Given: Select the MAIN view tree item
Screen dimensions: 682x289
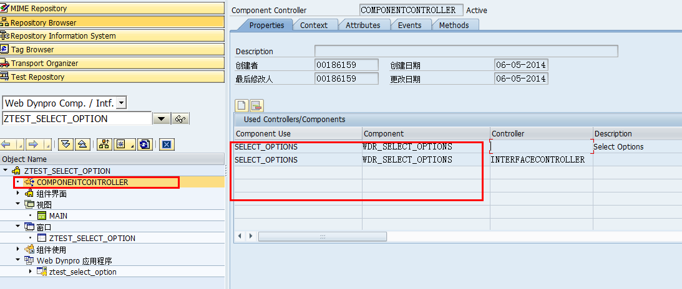Looking at the screenshot, I should pos(58,216).
